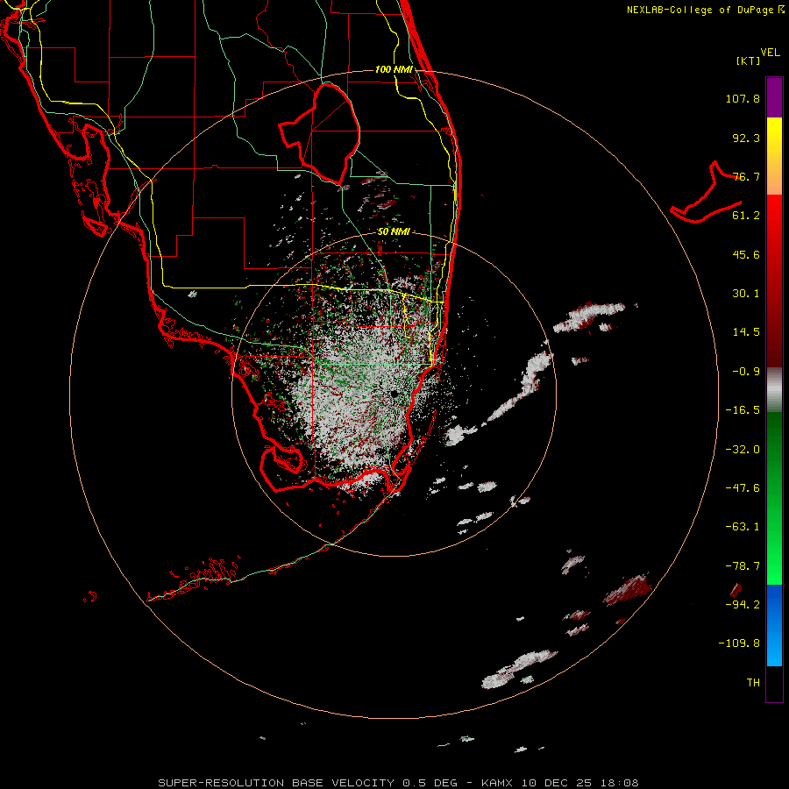Viewport: 789px width, 789px height.
Task: Pick the yellow segment of velocity scale
Action: (x=774, y=133)
